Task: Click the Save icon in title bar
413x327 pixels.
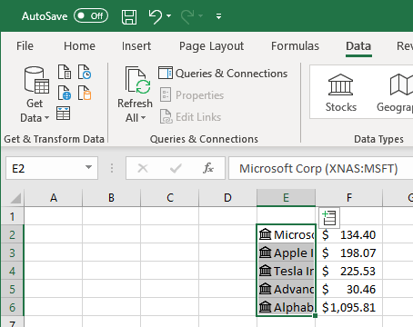Action: click(129, 16)
